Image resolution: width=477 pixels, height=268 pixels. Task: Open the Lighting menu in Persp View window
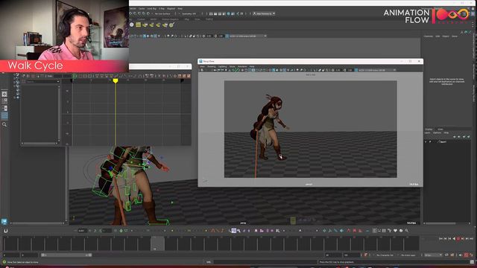coord(222,66)
